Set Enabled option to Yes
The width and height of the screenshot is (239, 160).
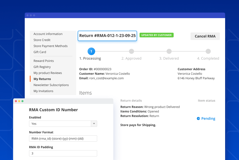click(61, 124)
